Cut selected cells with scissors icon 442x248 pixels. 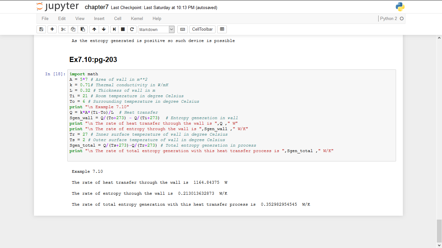pyautogui.click(x=63, y=29)
